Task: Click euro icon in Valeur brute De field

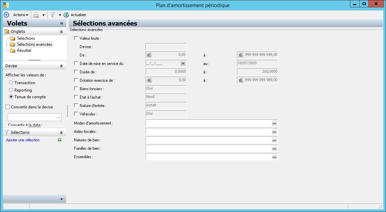Action: point(149,55)
